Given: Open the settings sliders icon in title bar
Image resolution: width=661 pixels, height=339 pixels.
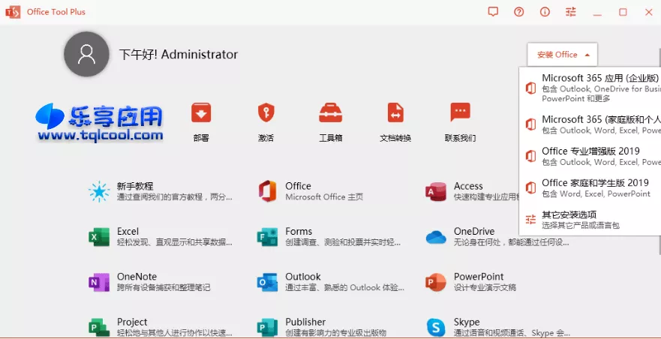Looking at the screenshot, I should tap(571, 12).
